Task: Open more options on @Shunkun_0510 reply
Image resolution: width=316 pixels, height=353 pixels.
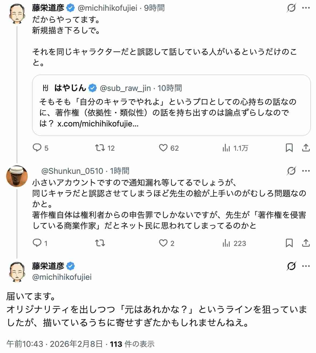Action: pos(306,171)
